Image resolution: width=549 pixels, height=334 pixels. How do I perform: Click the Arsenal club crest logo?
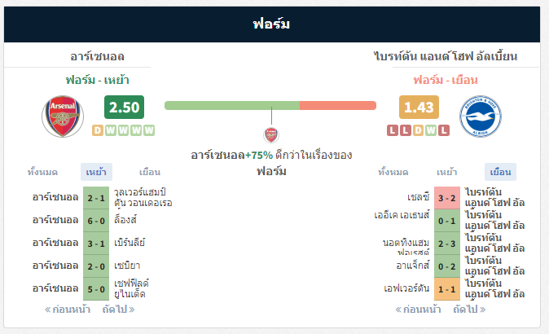tap(63, 116)
